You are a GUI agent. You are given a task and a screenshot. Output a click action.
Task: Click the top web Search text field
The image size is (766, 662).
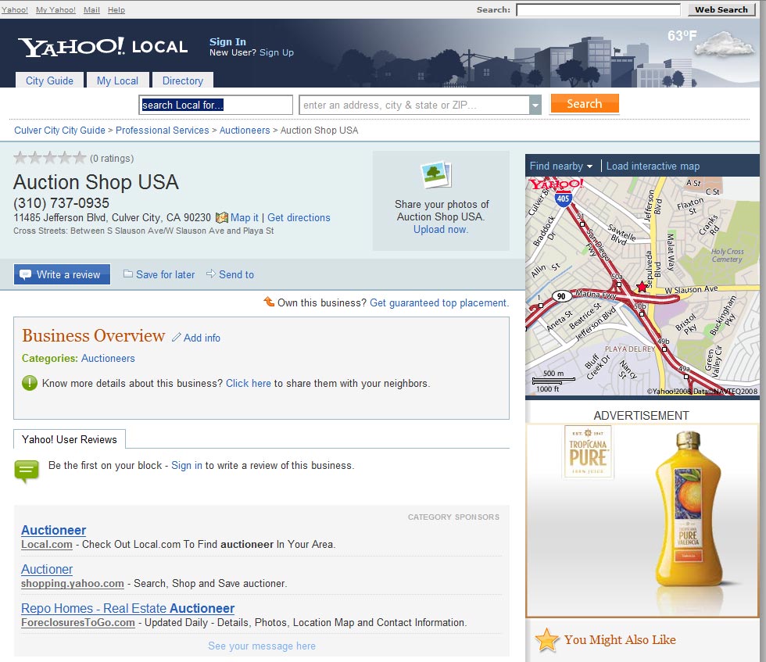coord(598,10)
